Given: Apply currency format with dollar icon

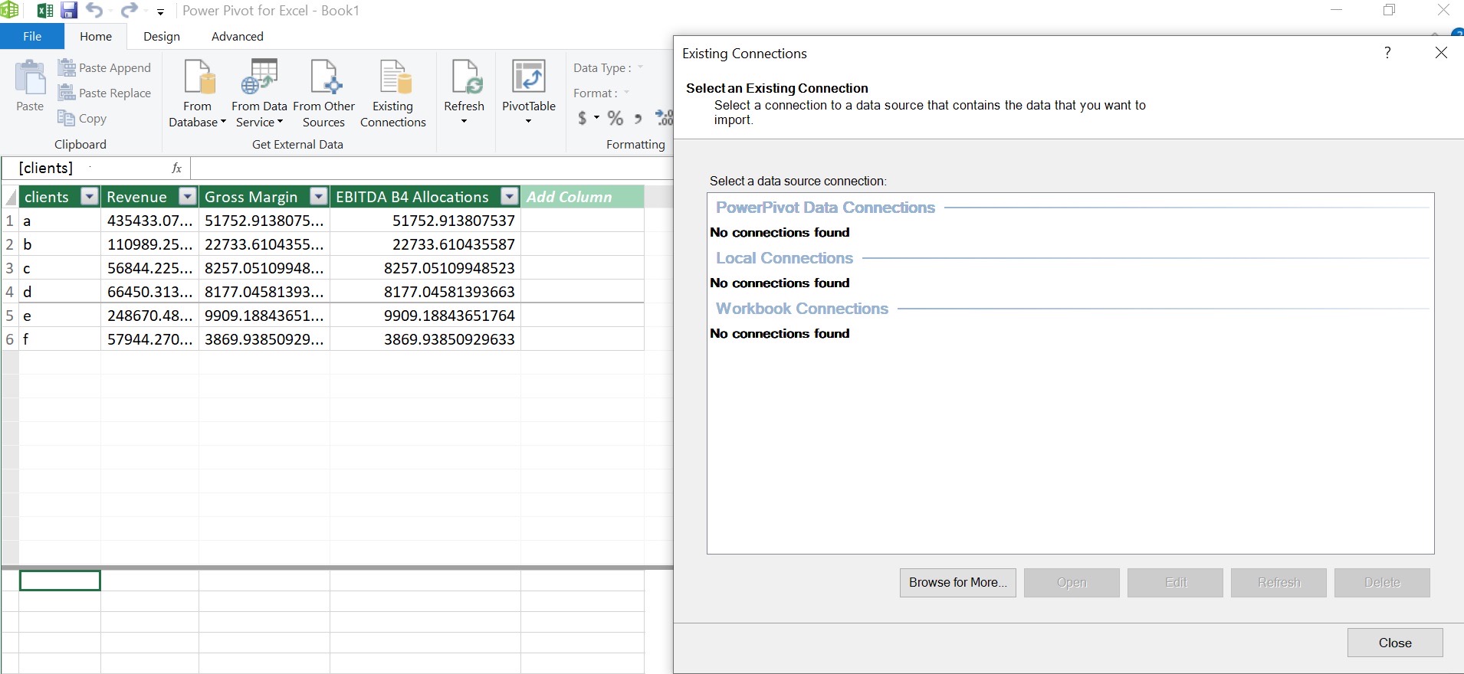Looking at the screenshot, I should pos(583,118).
